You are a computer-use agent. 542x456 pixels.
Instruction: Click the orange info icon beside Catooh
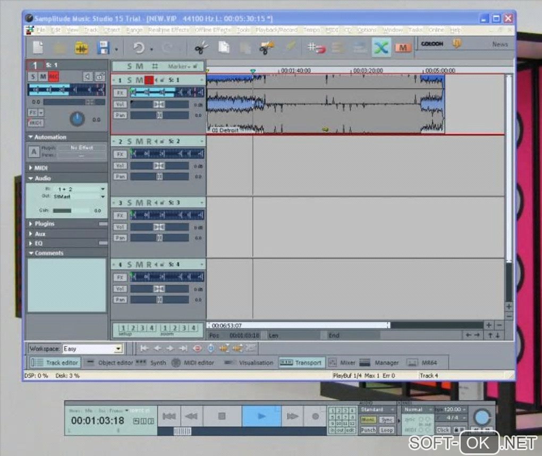point(456,44)
